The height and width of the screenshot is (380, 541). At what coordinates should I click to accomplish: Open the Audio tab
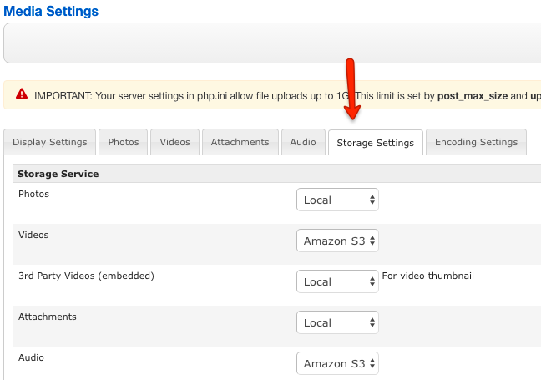coord(303,142)
